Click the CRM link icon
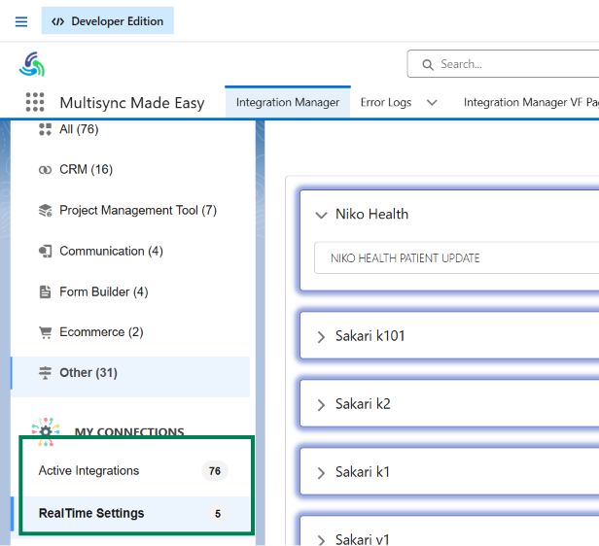 click(x=45, y=170)
